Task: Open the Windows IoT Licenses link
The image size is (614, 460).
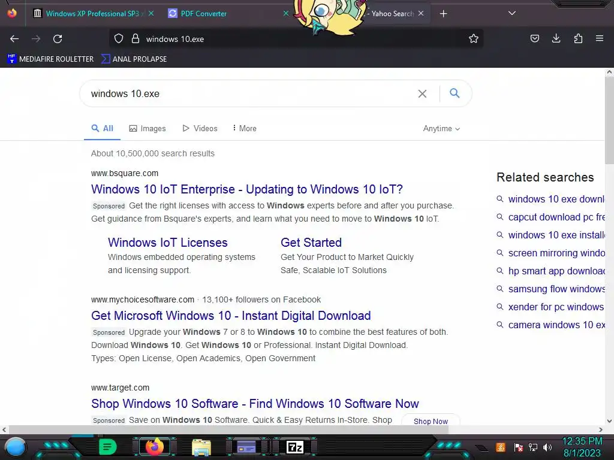Action: click(168, 243)
